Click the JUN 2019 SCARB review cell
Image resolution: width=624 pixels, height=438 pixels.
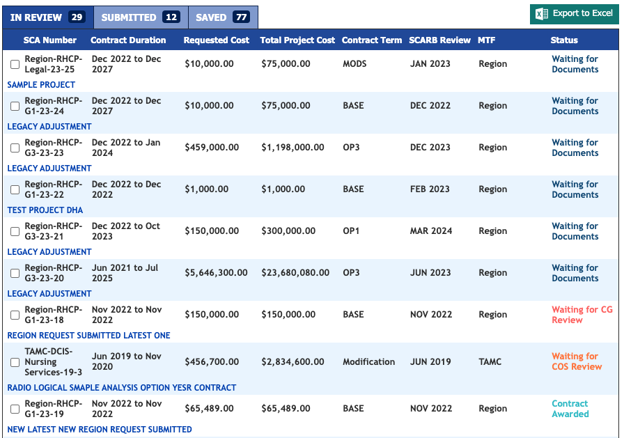click(430, 361)
